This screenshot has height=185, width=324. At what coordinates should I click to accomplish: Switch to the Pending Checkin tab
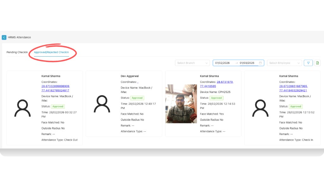tap(17, 52)
